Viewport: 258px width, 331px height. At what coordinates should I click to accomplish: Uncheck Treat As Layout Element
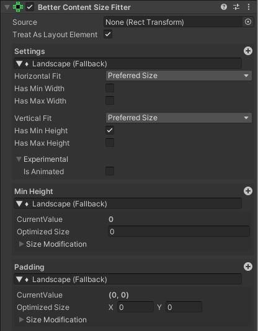pyautogui.click(x=108, y=34)
